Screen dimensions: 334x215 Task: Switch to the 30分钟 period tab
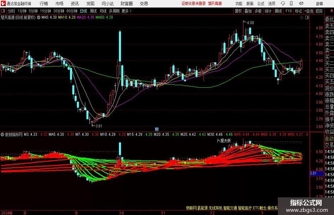click(x=59, y=11)
